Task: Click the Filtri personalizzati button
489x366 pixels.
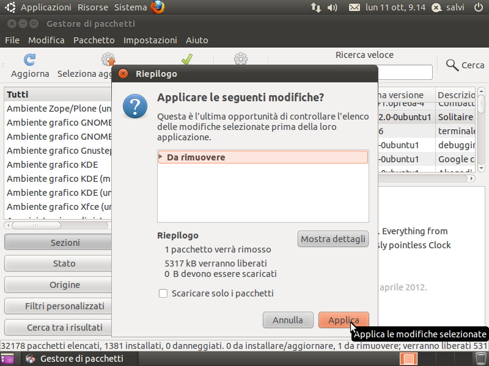Action: tap(58, 306)
